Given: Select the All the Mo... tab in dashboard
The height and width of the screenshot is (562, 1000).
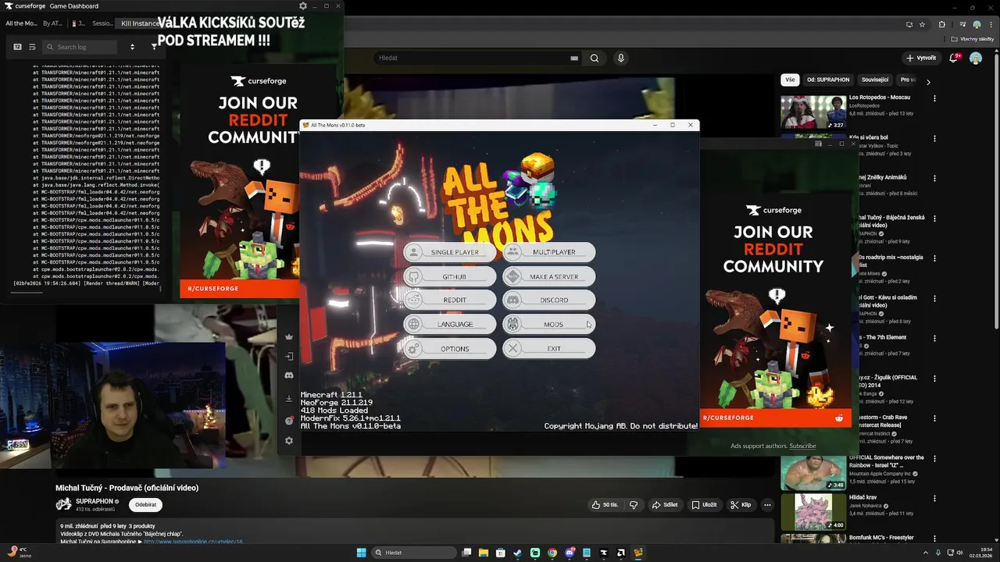Looking at the screenshot, I should coord(21,23).
